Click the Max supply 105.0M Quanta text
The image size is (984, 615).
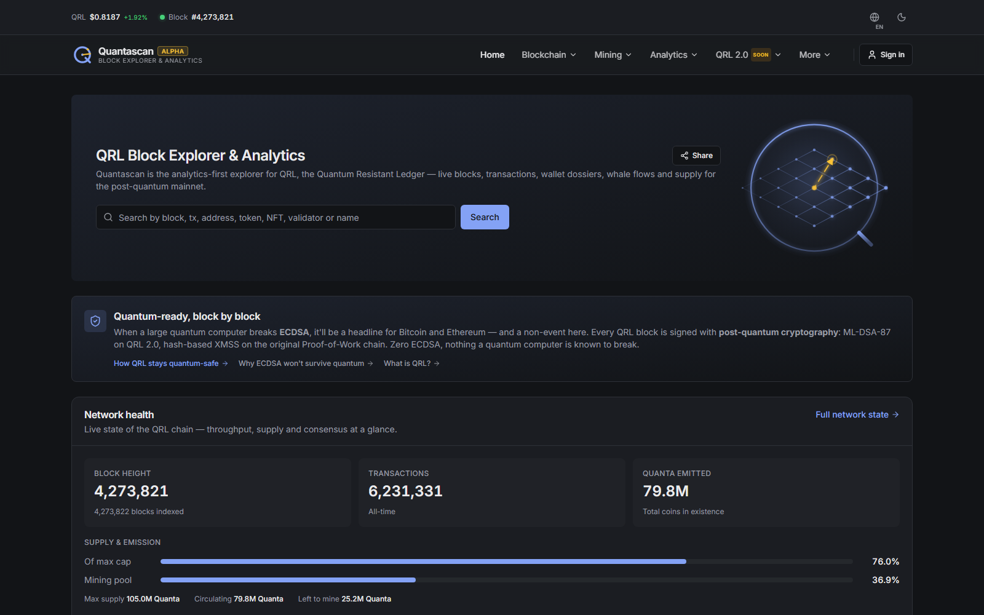(132, 599)
